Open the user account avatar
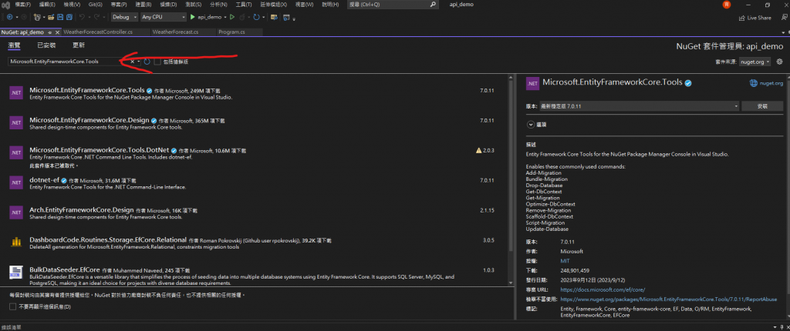This screenshot has height=331, width=790. click(x=727, y=5)
